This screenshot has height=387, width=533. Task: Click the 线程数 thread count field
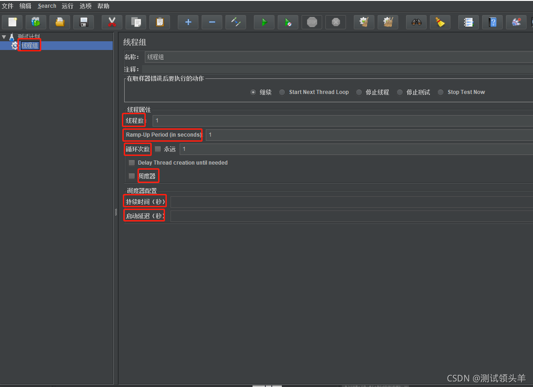click(x=343, y=121)
